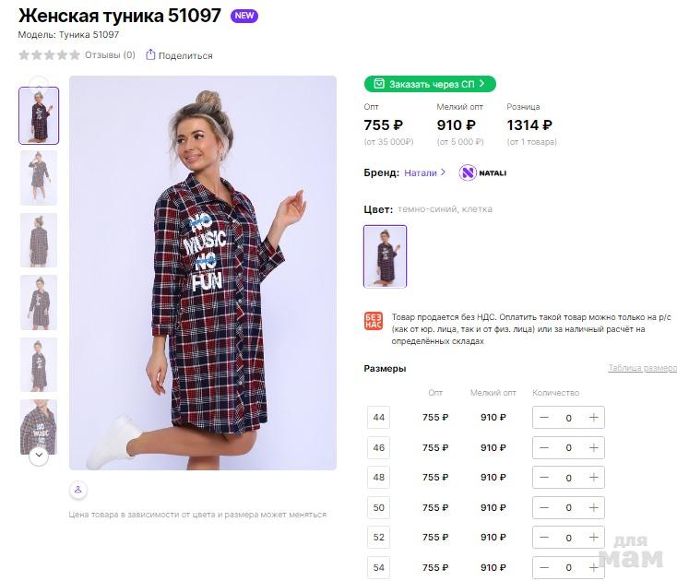Increase quantity for size 50
Viewport: 677px width, 581px height.
click(x=593, y=507)
